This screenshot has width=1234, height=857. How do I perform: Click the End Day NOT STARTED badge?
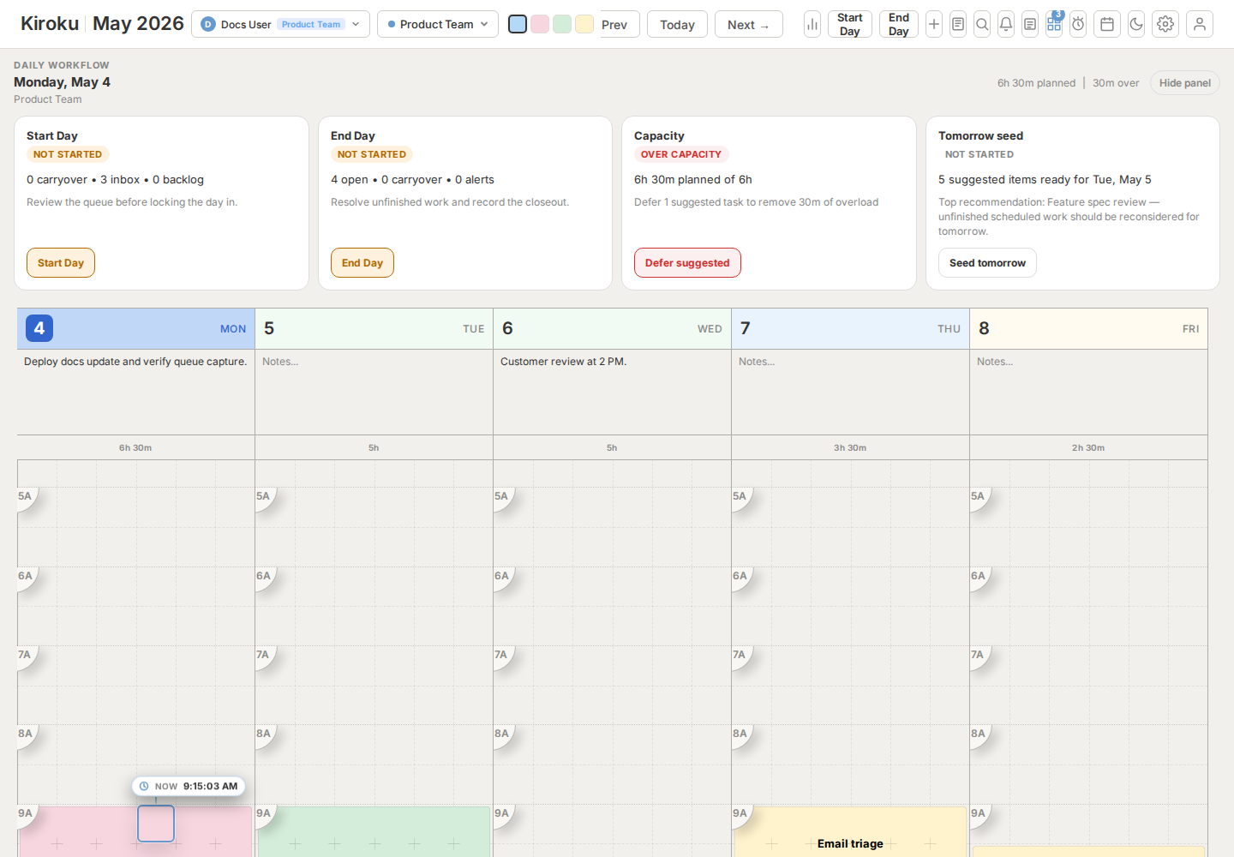click(372, 154)
